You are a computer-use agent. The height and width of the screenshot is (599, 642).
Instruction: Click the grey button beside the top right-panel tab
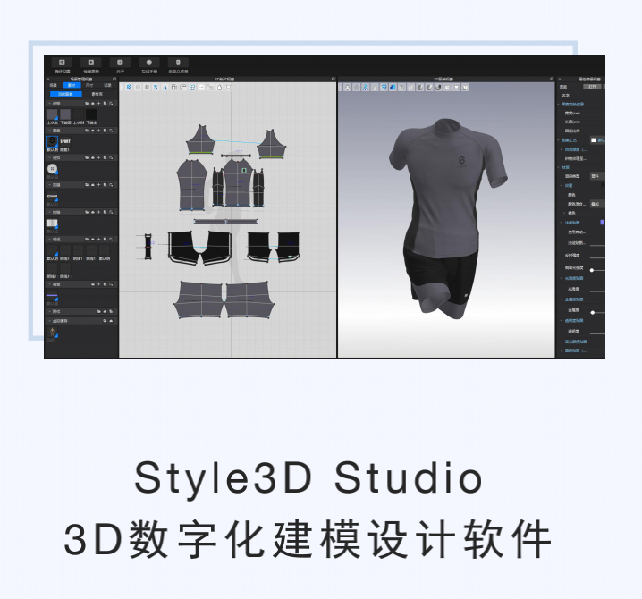coord(592,87)
